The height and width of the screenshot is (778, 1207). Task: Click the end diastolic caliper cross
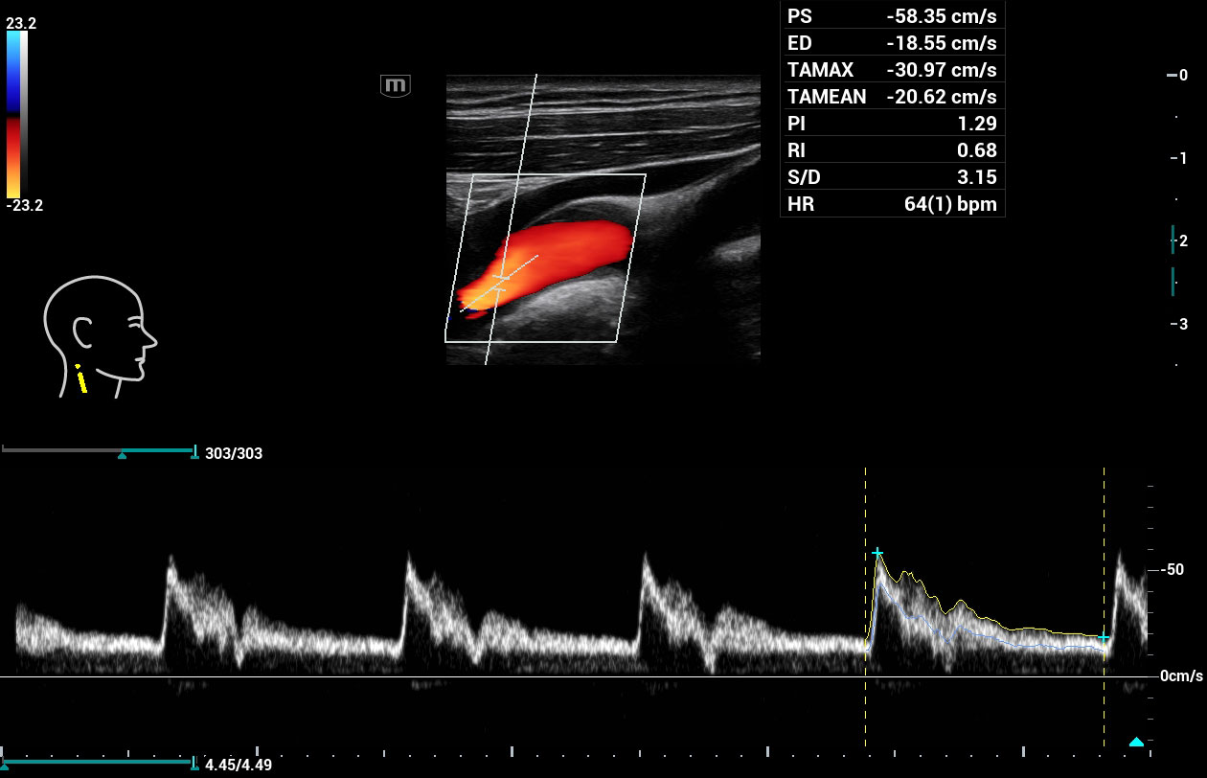point(1104,637)
